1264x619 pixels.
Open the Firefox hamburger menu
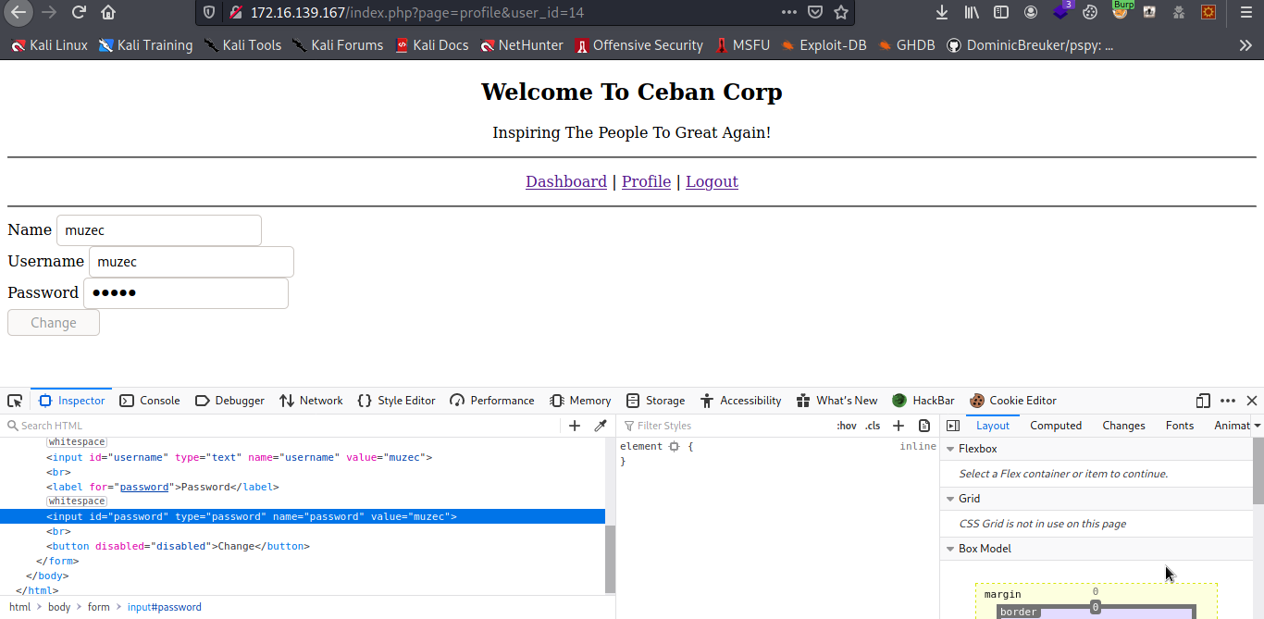click(1245, 12)
